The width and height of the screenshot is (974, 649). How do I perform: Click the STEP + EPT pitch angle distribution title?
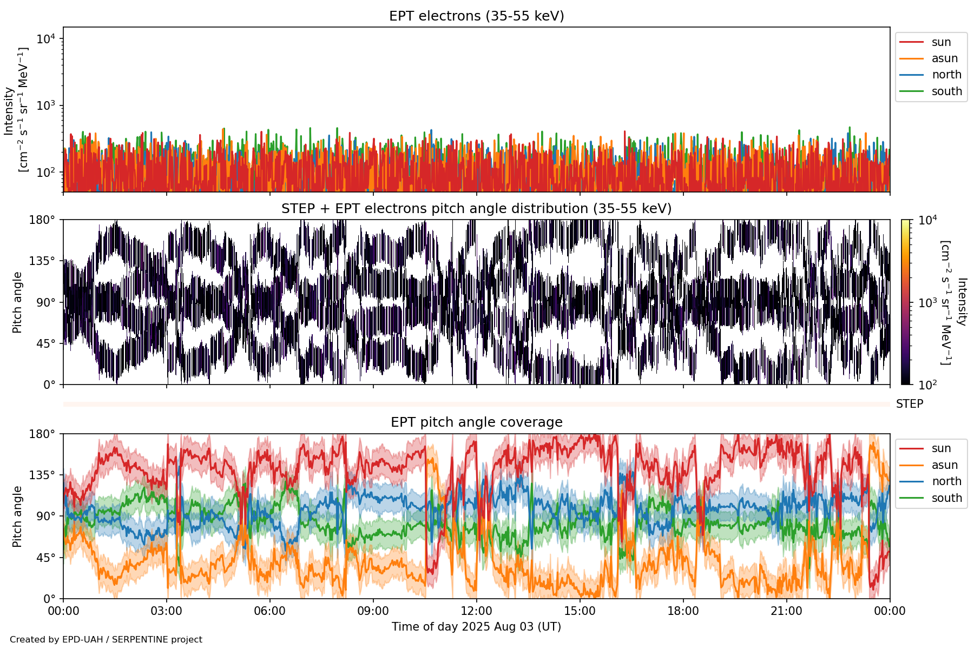click(x=476, y=209)
